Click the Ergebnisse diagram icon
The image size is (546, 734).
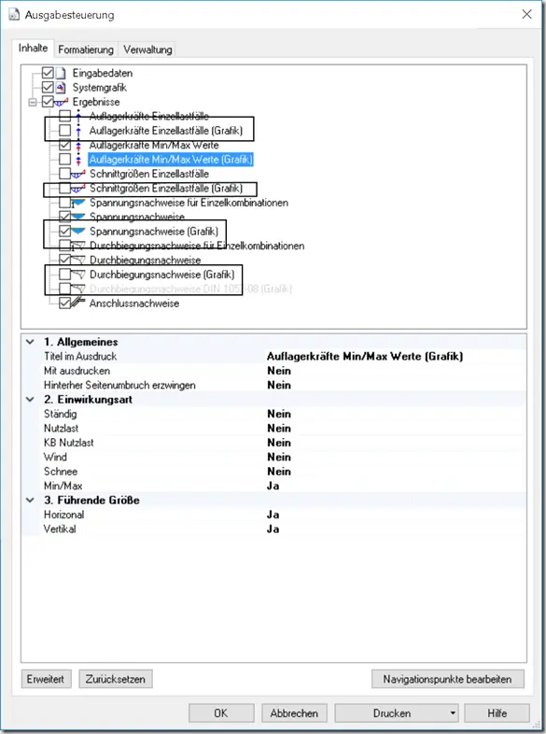(x=62, y=102)
